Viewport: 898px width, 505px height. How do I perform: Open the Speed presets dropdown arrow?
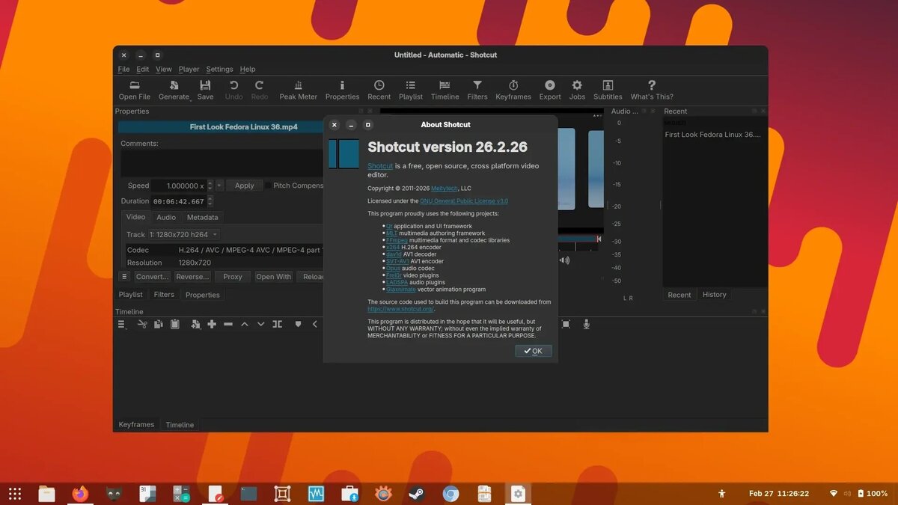coord(219,186)
